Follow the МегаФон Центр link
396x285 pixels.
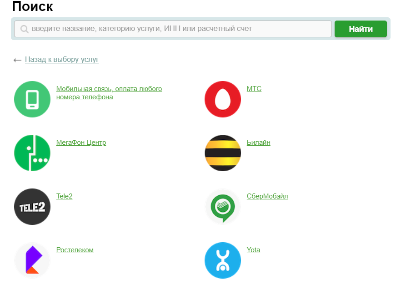pyautogui.click(x=81, y=142)
